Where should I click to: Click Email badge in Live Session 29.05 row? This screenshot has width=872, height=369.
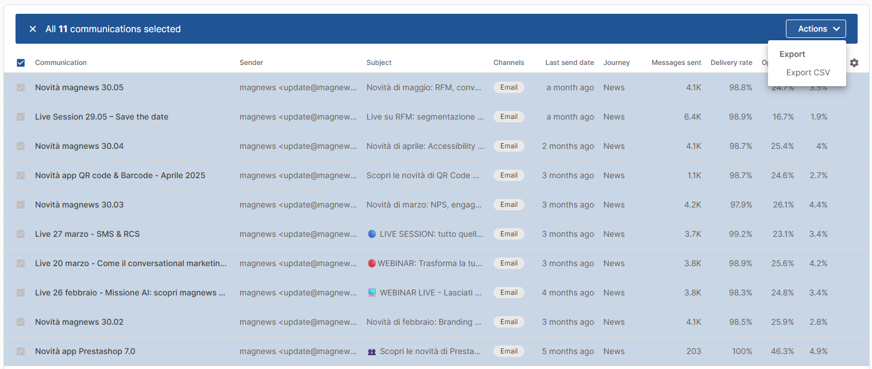point(509,117)
